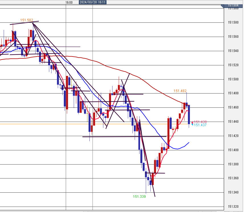Click the 151.440 price axis label
244x212 pixels.
[x=233, y=122]
